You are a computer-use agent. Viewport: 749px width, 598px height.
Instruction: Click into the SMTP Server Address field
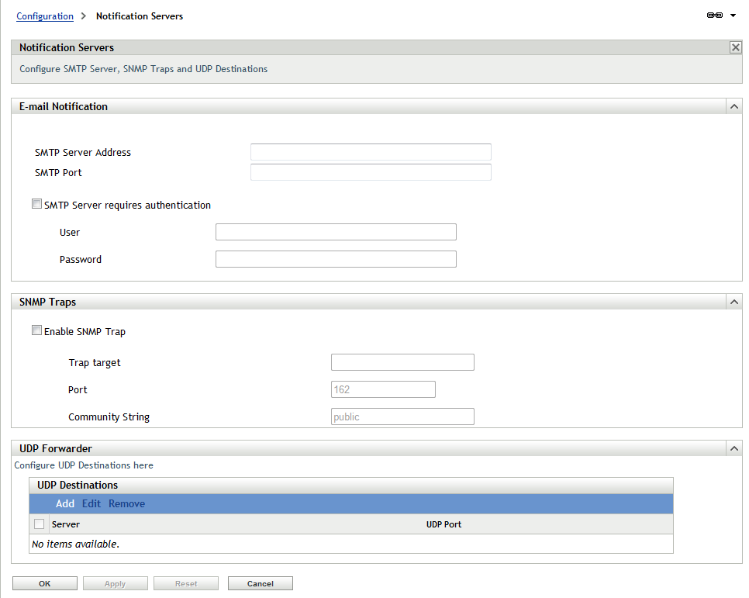pos(370,151)
